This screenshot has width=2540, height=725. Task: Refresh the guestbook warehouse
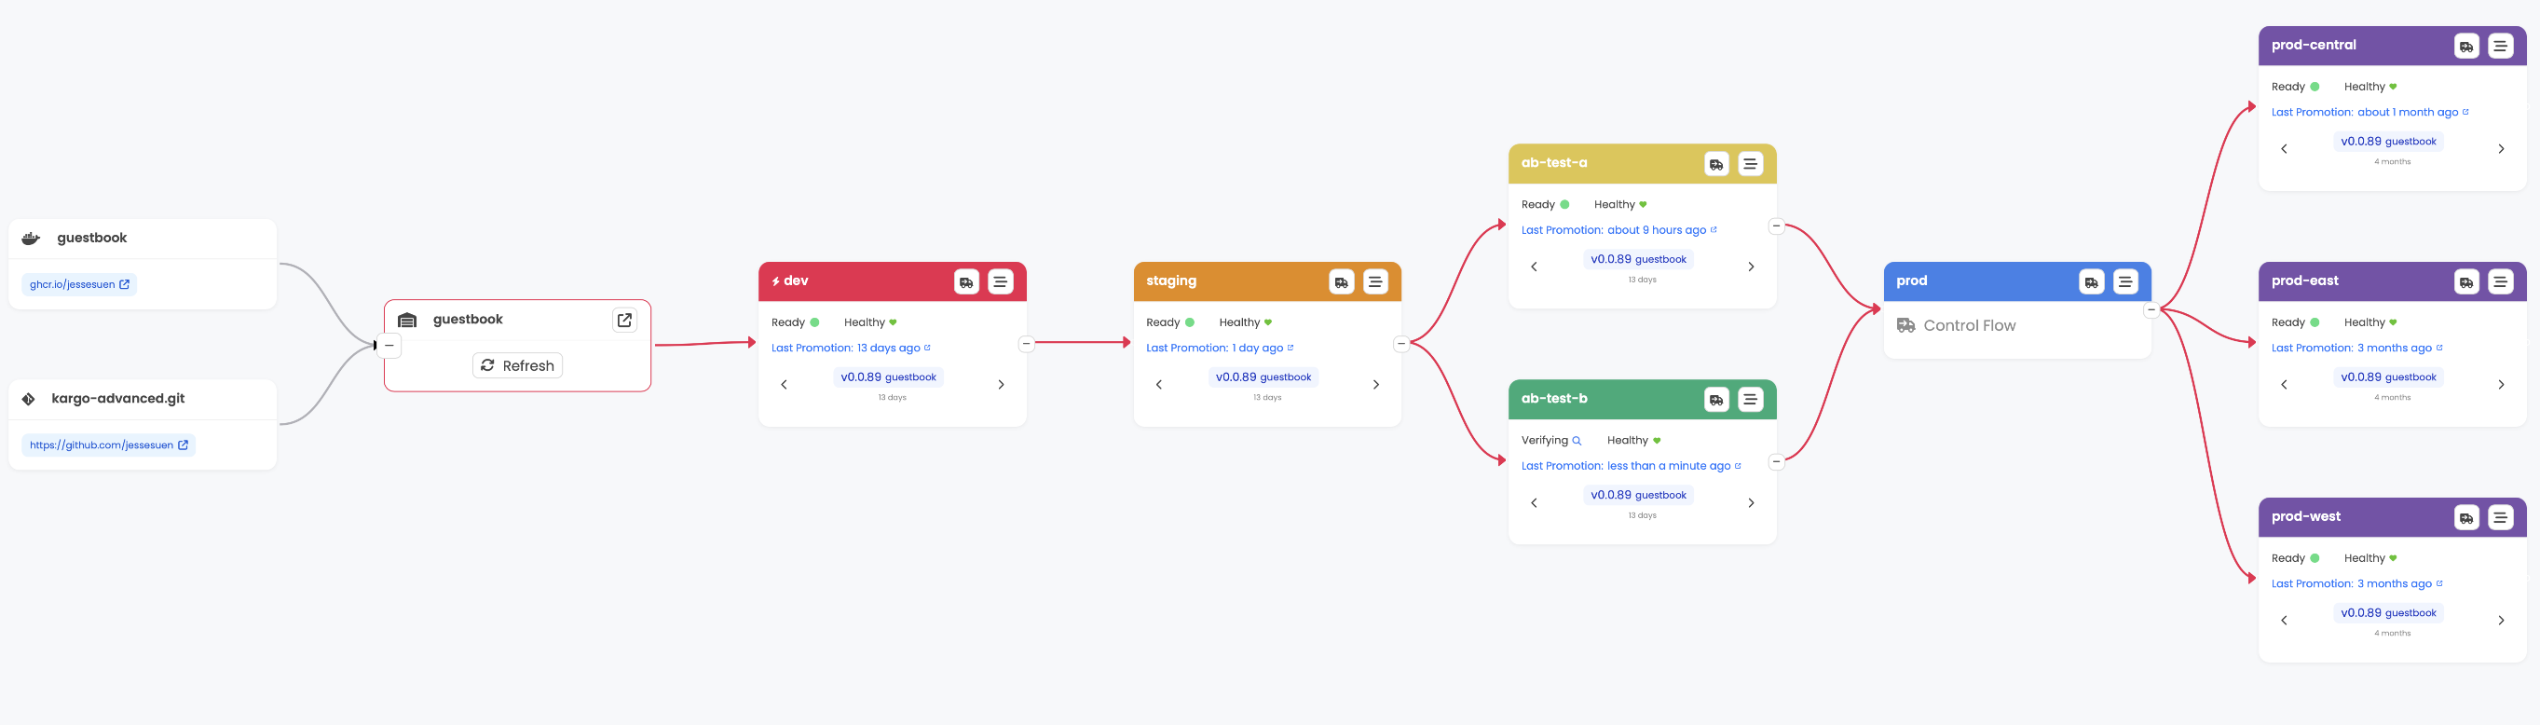[x=517, y=365]
